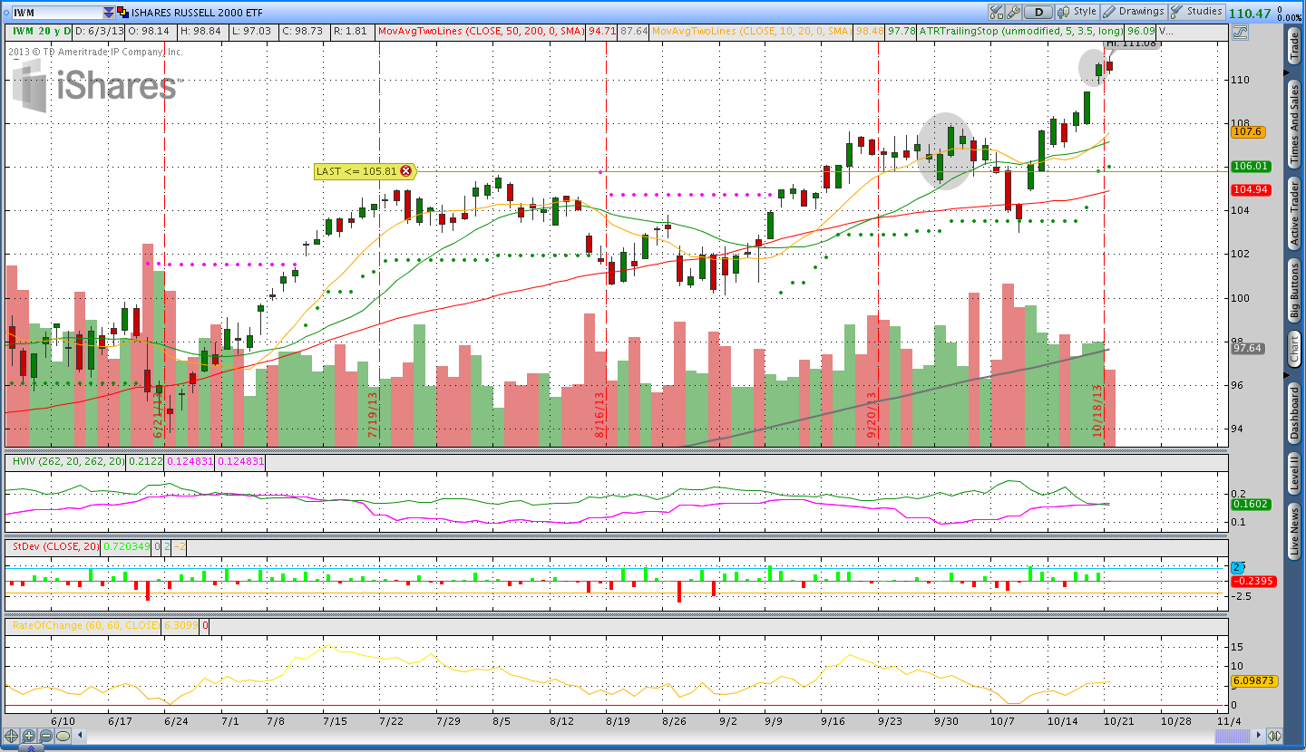Click the D: 6/3/13 date value
The image size is (1306, 752).
[x=97, y=31]
